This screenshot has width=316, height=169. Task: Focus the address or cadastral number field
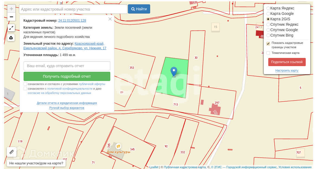(73, 9)
